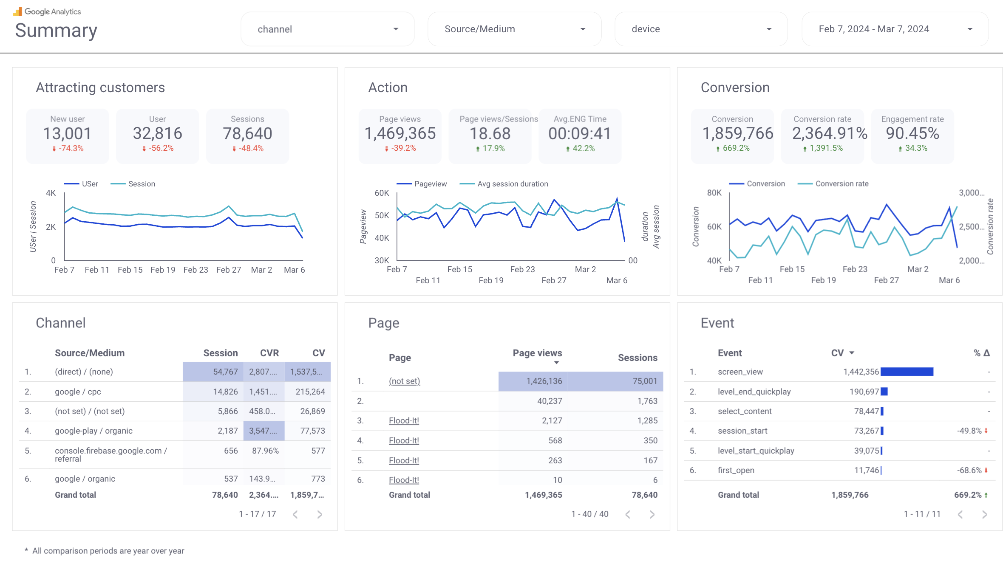Screen dimensions: 1003x564
Task: Click the blue CV data bar for screen_view
Action: [x=908, y=372]
